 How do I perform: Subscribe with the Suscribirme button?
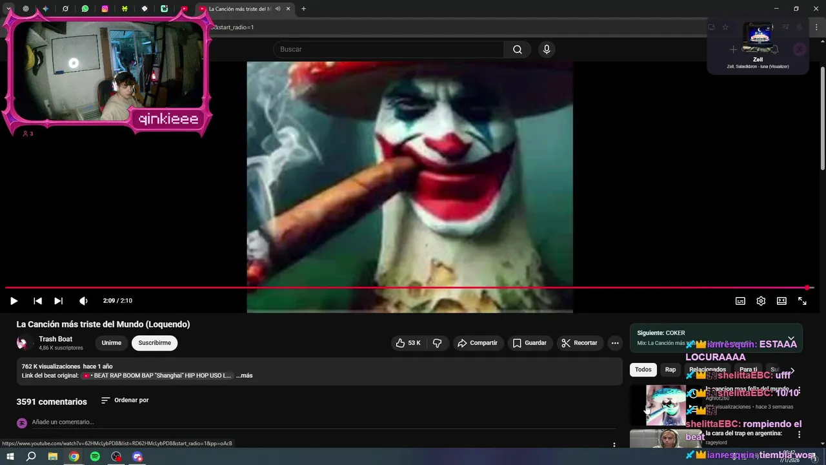click(155, 343)
